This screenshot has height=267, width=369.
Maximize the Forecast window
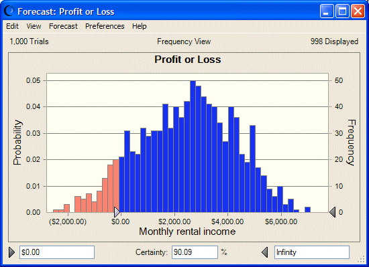[342, 11]
